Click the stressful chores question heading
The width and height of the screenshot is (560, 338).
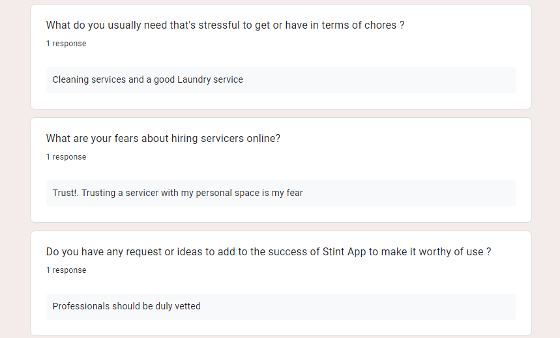click(225, 25)
